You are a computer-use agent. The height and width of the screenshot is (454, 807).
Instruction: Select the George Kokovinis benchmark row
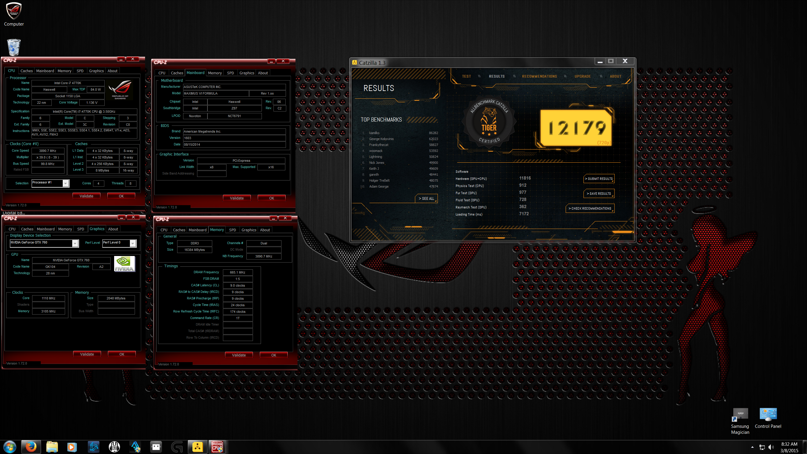pos(400,139)
